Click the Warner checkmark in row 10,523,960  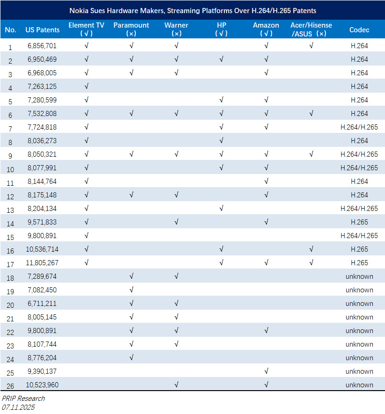176,385
